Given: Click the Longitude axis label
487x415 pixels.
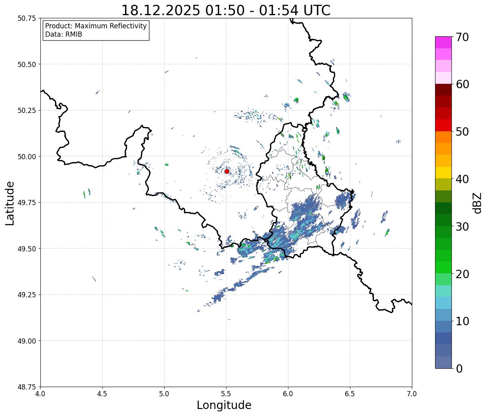Looking at the screenshot, I should point(224,405).
